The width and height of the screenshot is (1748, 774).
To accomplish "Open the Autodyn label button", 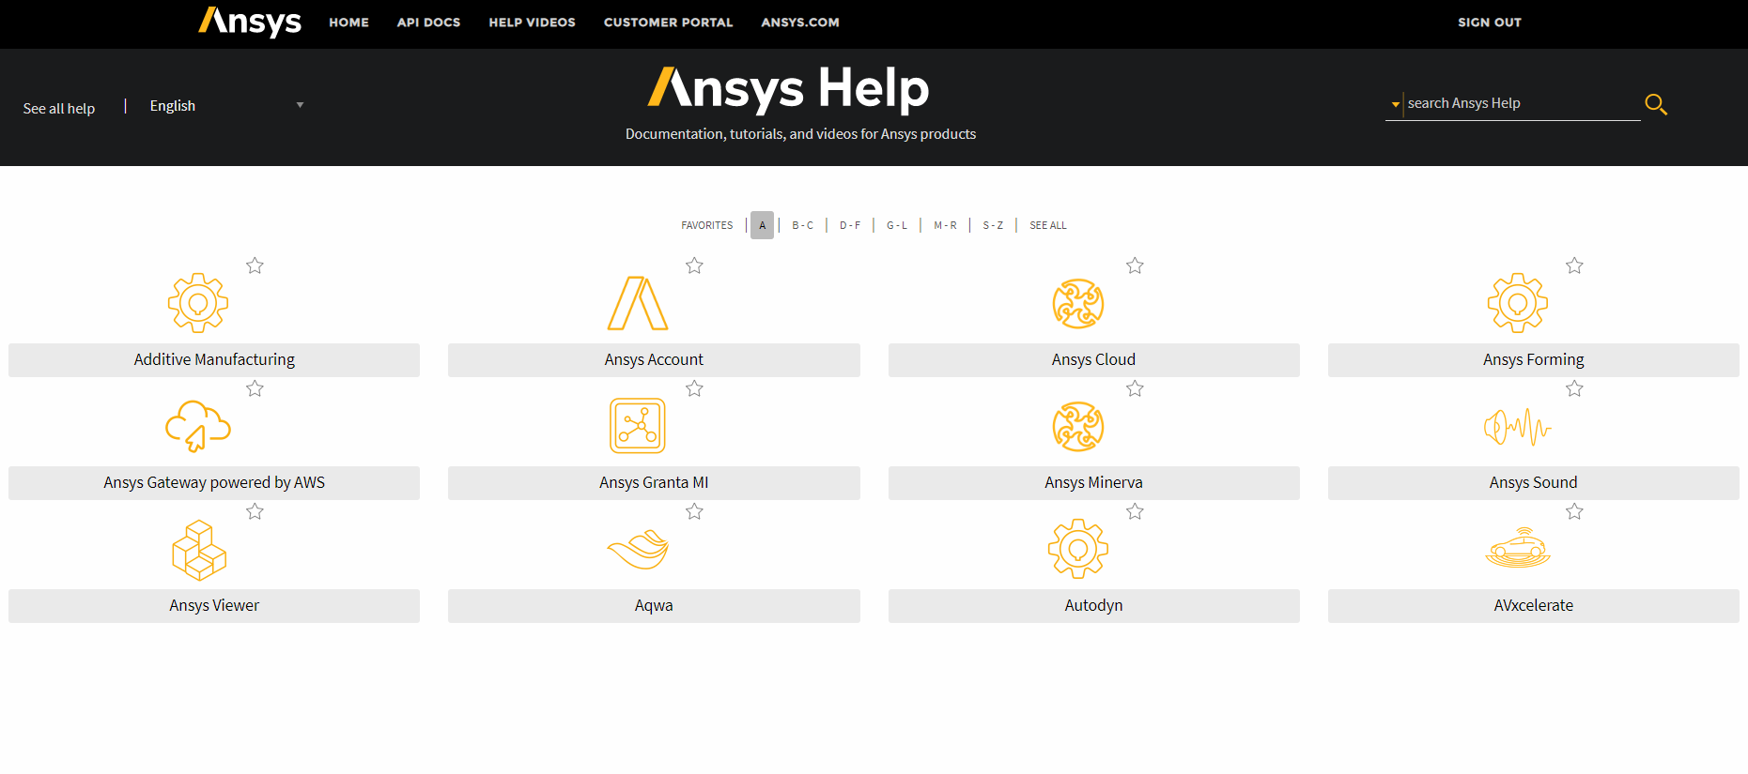I will [1093, 606].
